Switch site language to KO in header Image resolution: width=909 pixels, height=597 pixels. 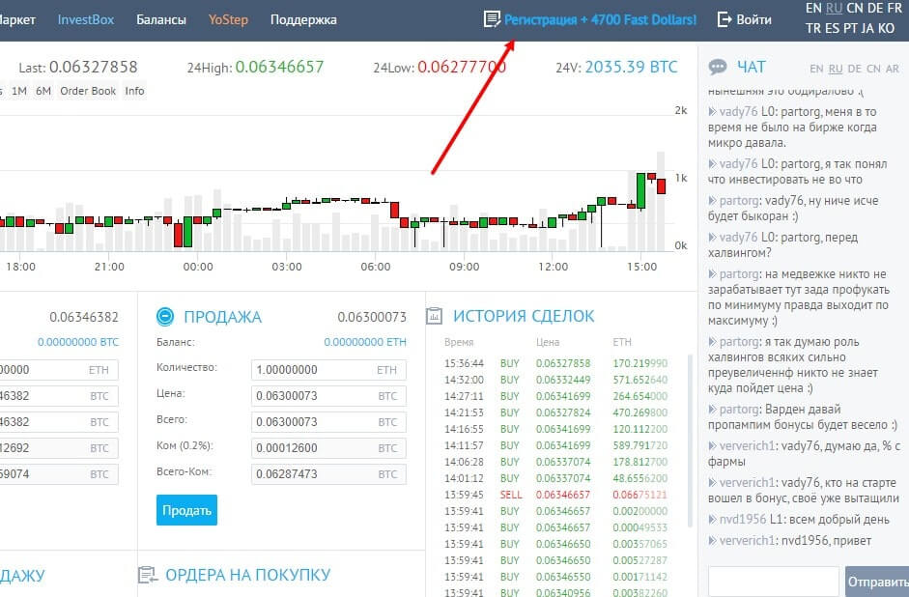tap(886, 29)
